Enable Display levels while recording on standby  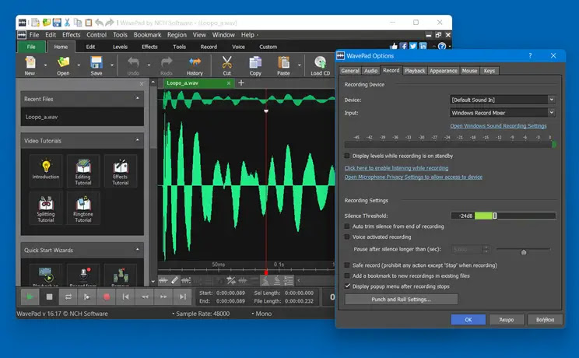pyautogui.click(x=347, y=156)
